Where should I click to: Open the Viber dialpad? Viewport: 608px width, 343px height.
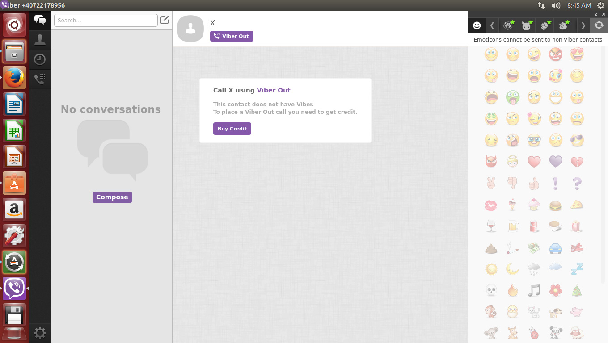click(x=40, y=79)
